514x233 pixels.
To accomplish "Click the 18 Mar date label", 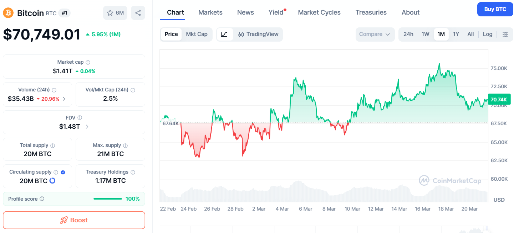I will 446,209.
